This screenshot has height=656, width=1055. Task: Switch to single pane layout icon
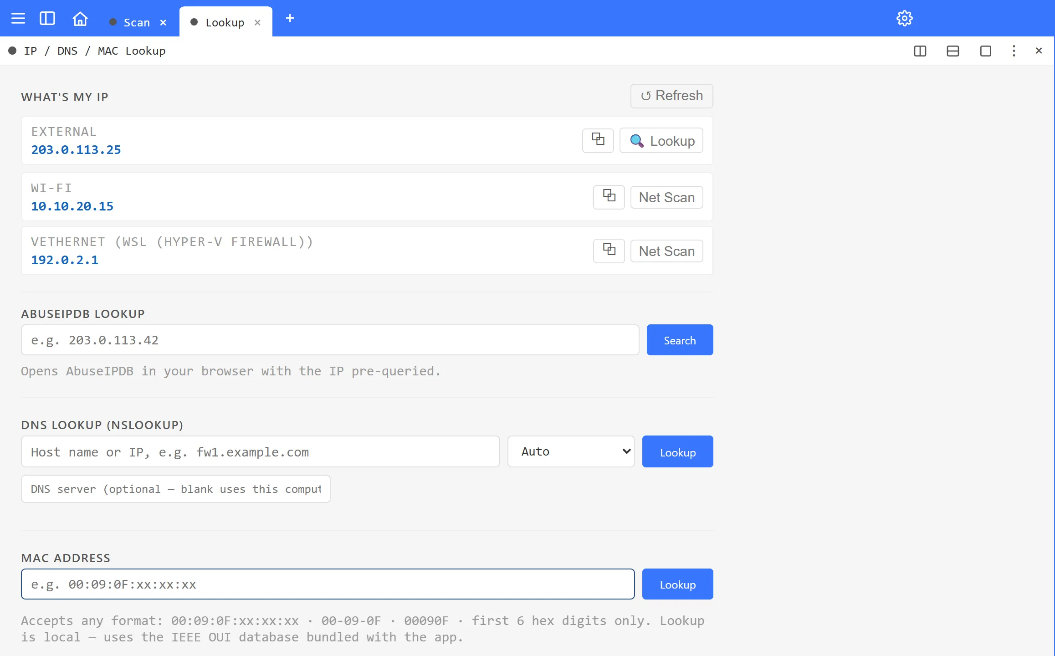[x=986, y=51]
